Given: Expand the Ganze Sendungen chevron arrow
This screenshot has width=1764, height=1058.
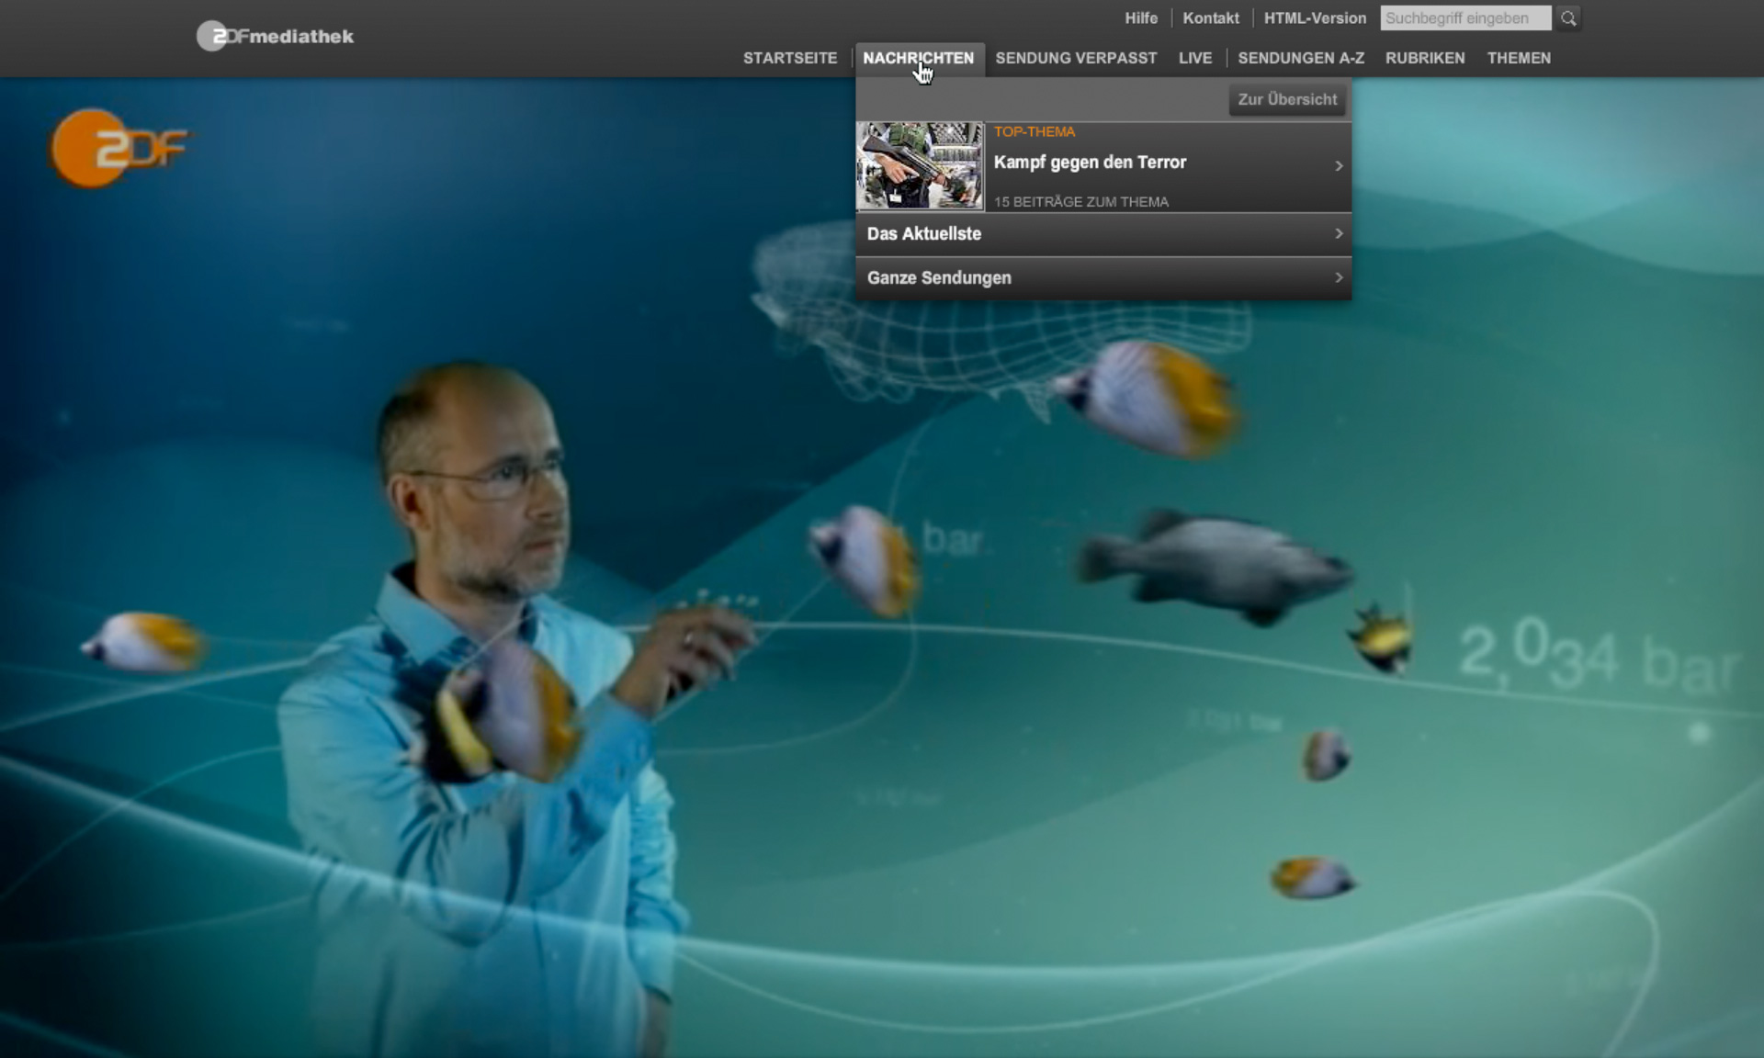Looking at the screenshot, I should coord(1339,277).
